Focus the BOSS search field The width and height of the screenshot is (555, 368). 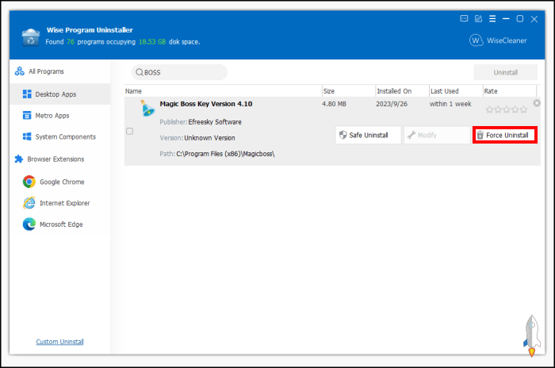179,72
